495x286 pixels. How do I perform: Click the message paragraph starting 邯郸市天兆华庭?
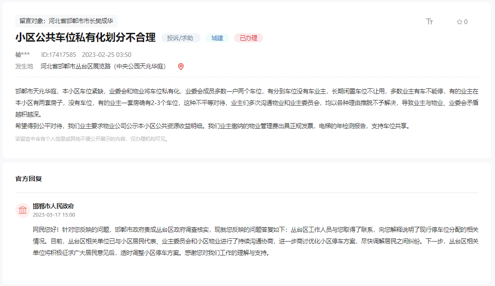pyautogui.click(x=247, y=103)
